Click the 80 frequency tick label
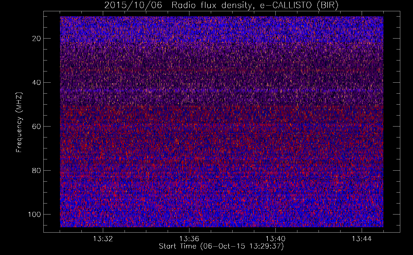 tap(37, 170)
